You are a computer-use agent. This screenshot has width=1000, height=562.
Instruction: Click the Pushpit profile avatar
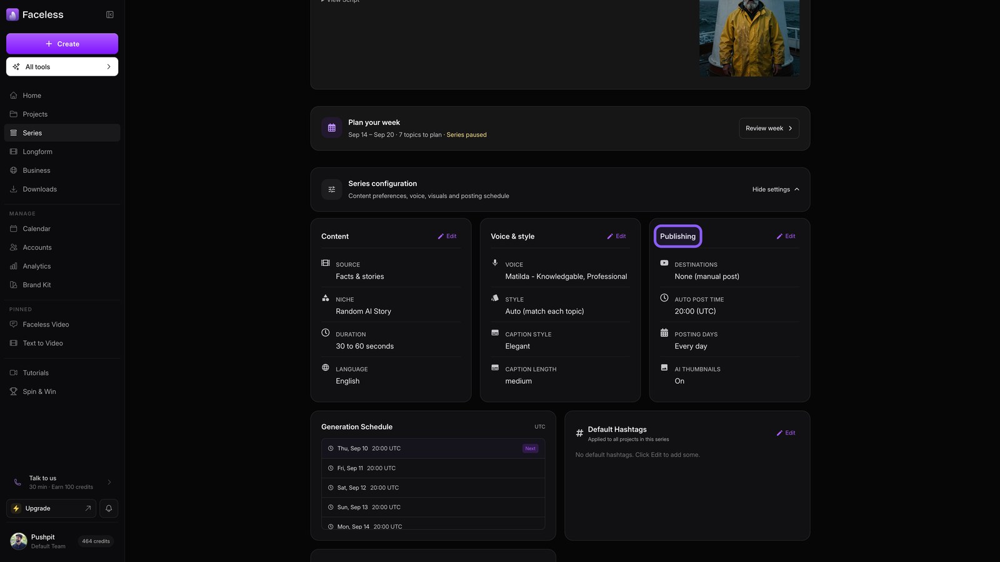19,541
